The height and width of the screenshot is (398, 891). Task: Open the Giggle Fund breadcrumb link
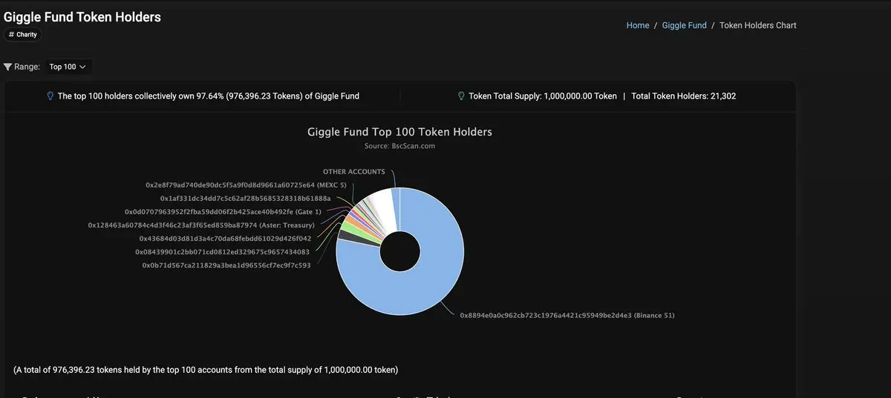[x=684, y=25]
